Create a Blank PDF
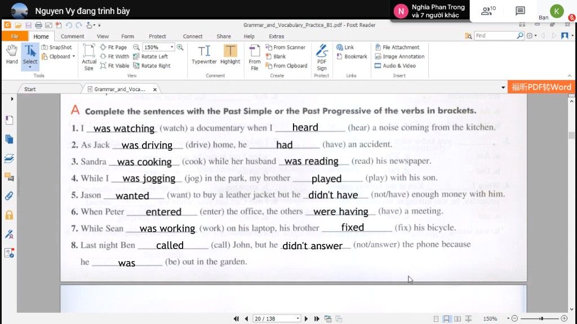Viewport: 577px width, 324px height. pos(276,56)
